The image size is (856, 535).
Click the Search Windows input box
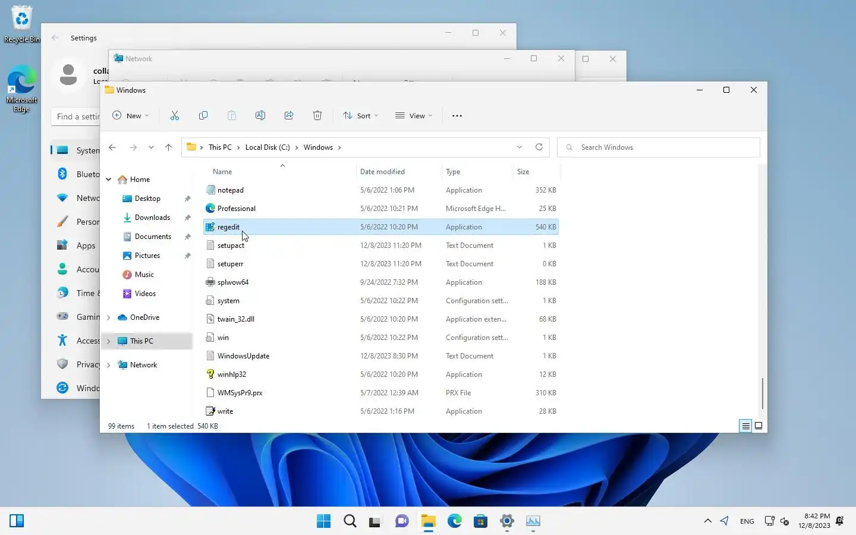point(659,147)
